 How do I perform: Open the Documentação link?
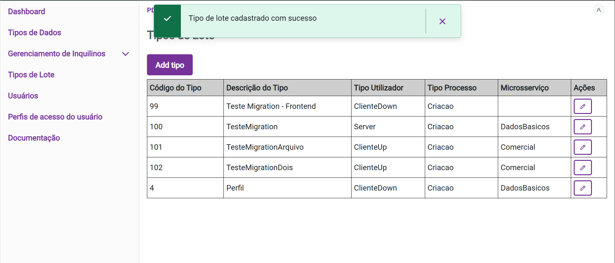point(34,138)
